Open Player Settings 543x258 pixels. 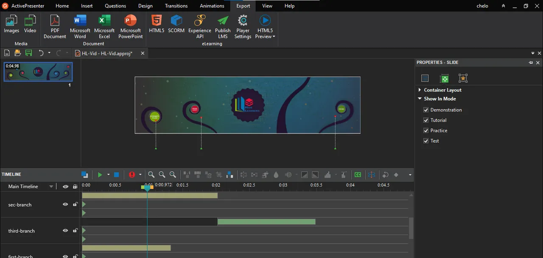(243, 27)
